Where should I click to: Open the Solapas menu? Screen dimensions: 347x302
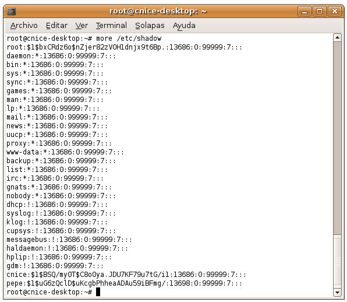point(150,26)
